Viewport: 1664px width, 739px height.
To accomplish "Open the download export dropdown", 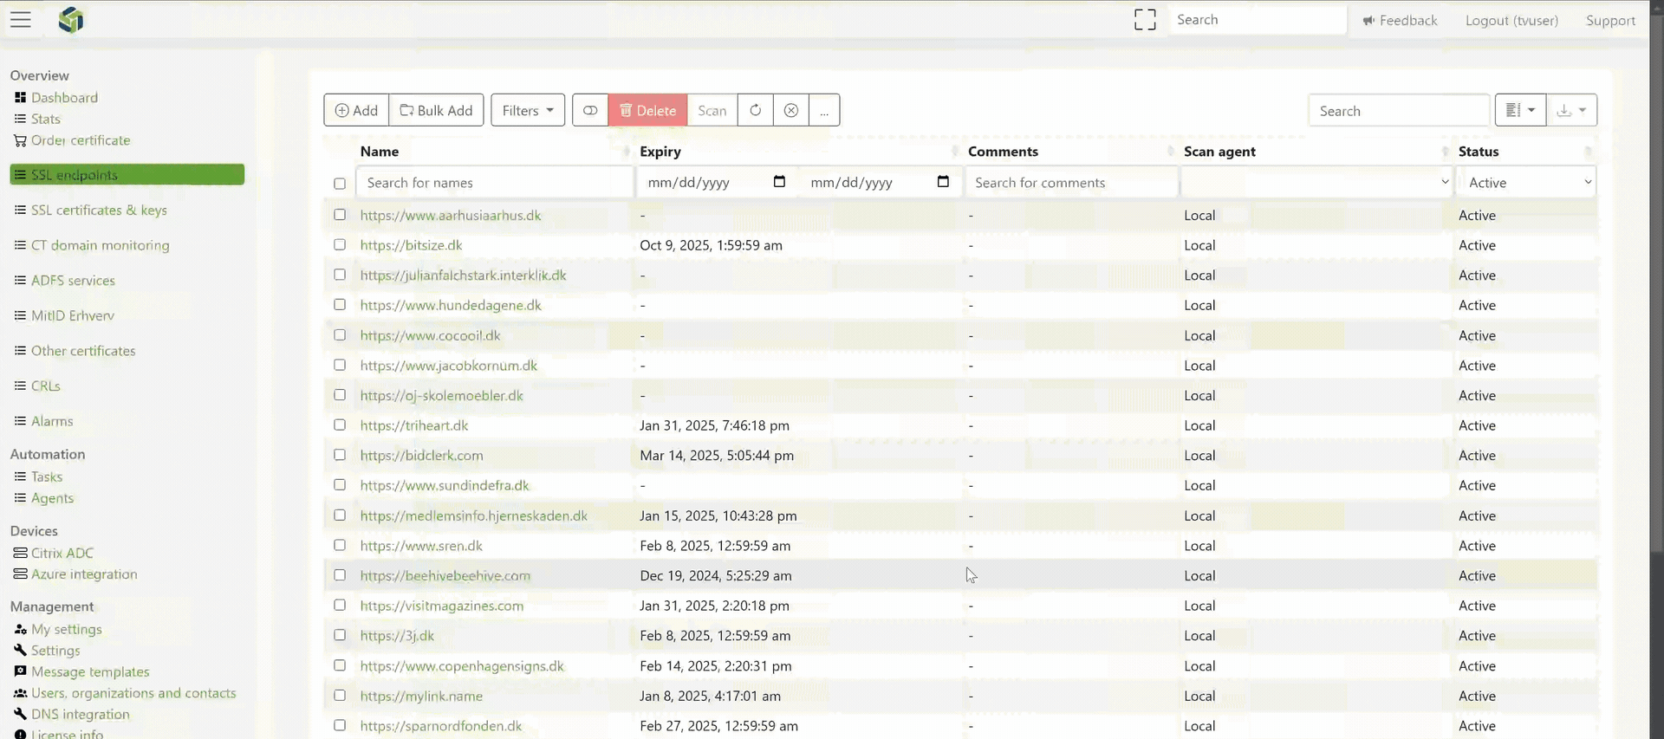I will [x=1571, y=110].
